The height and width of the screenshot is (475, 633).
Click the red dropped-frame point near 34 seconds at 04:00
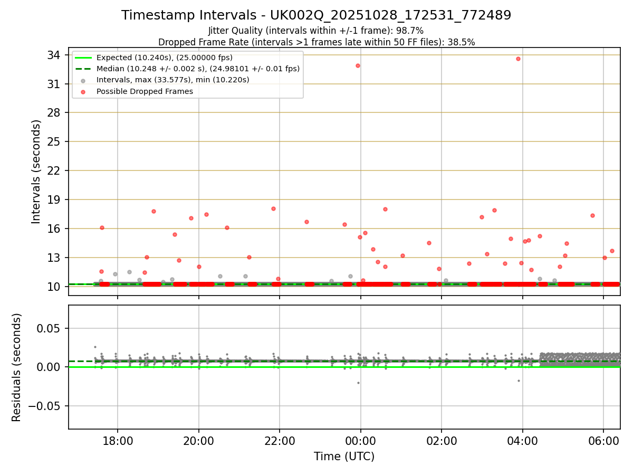518,59
